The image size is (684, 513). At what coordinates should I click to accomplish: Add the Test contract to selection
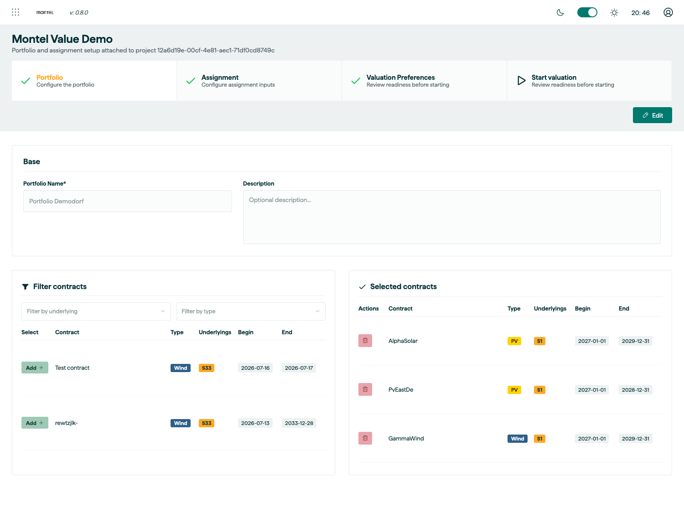pos(35,368)
